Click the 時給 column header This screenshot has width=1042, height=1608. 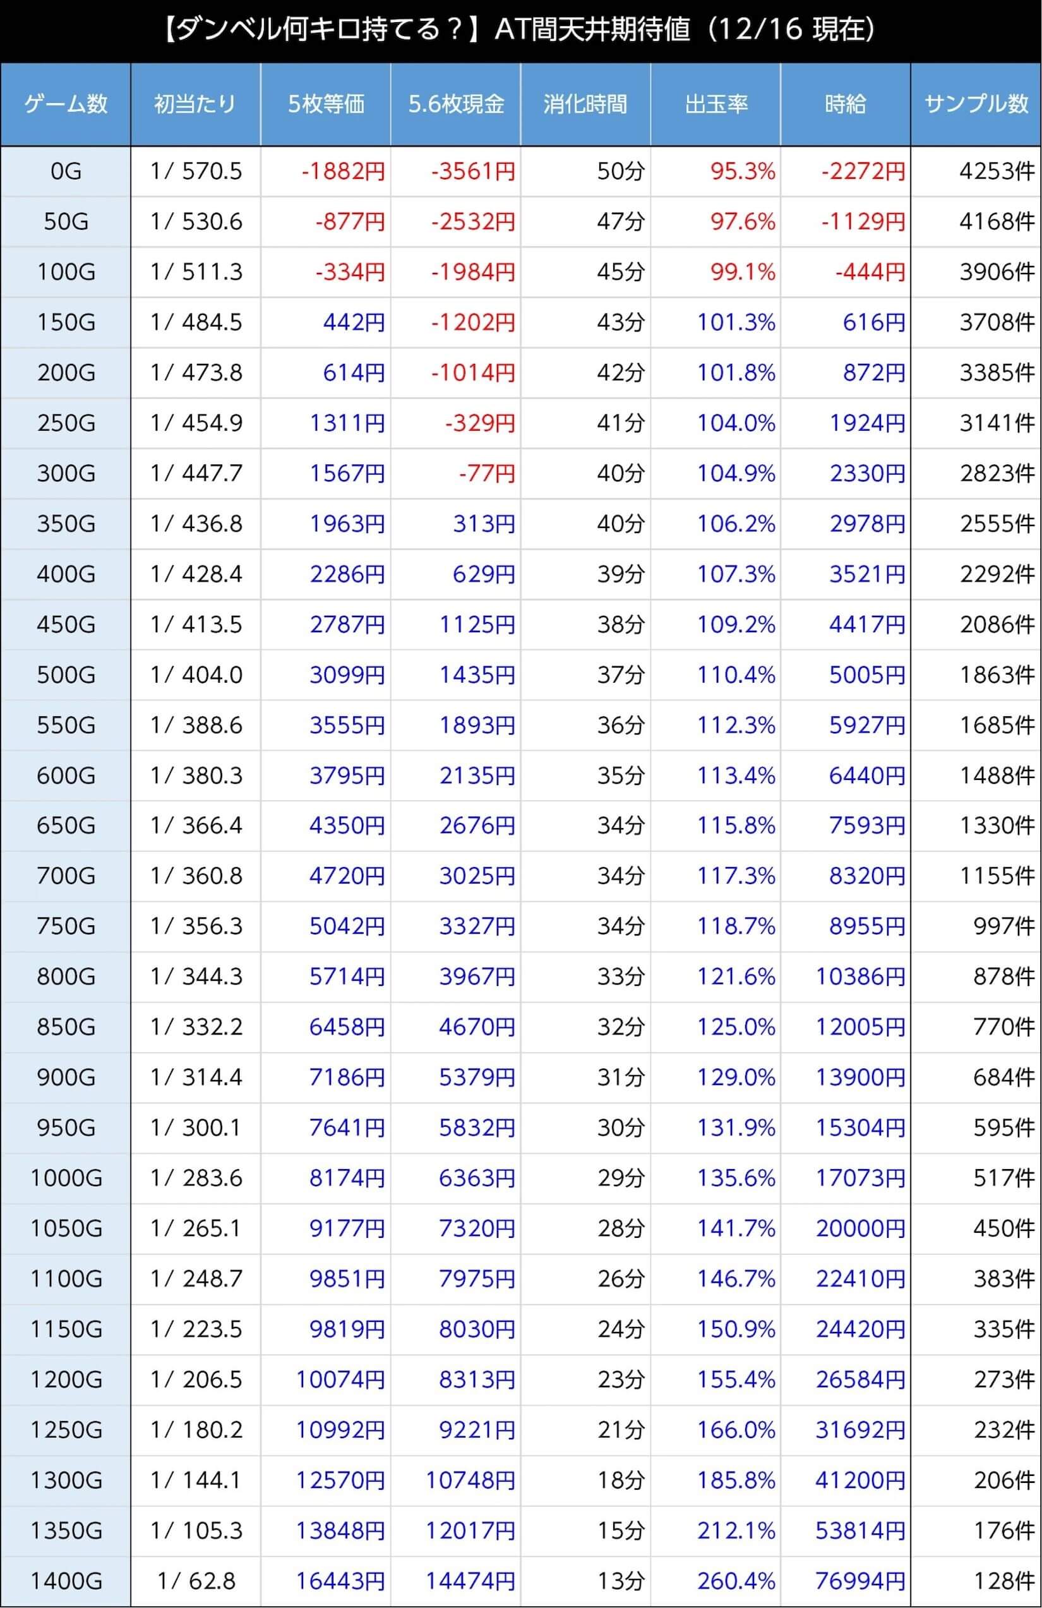point(846,104)
